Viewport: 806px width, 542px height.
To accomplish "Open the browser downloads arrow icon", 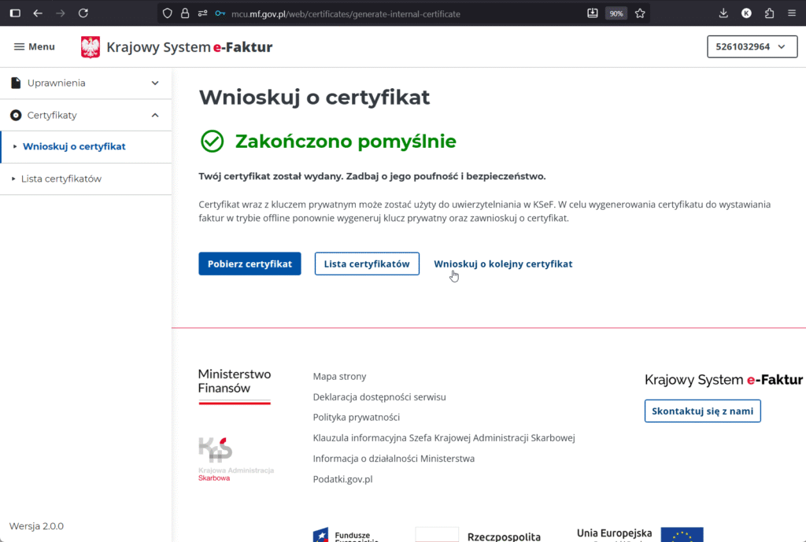I will [x=723, y=13].
